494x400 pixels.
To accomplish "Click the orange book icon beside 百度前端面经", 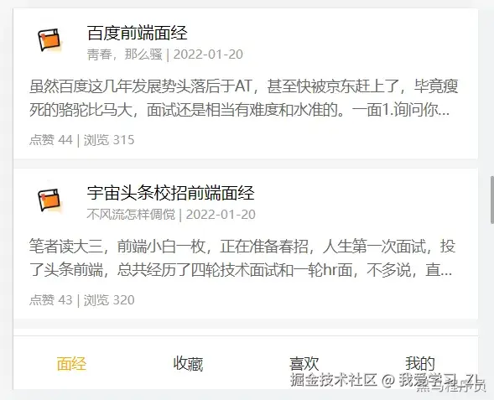I will pyautogui.click(x=49, y=39).
